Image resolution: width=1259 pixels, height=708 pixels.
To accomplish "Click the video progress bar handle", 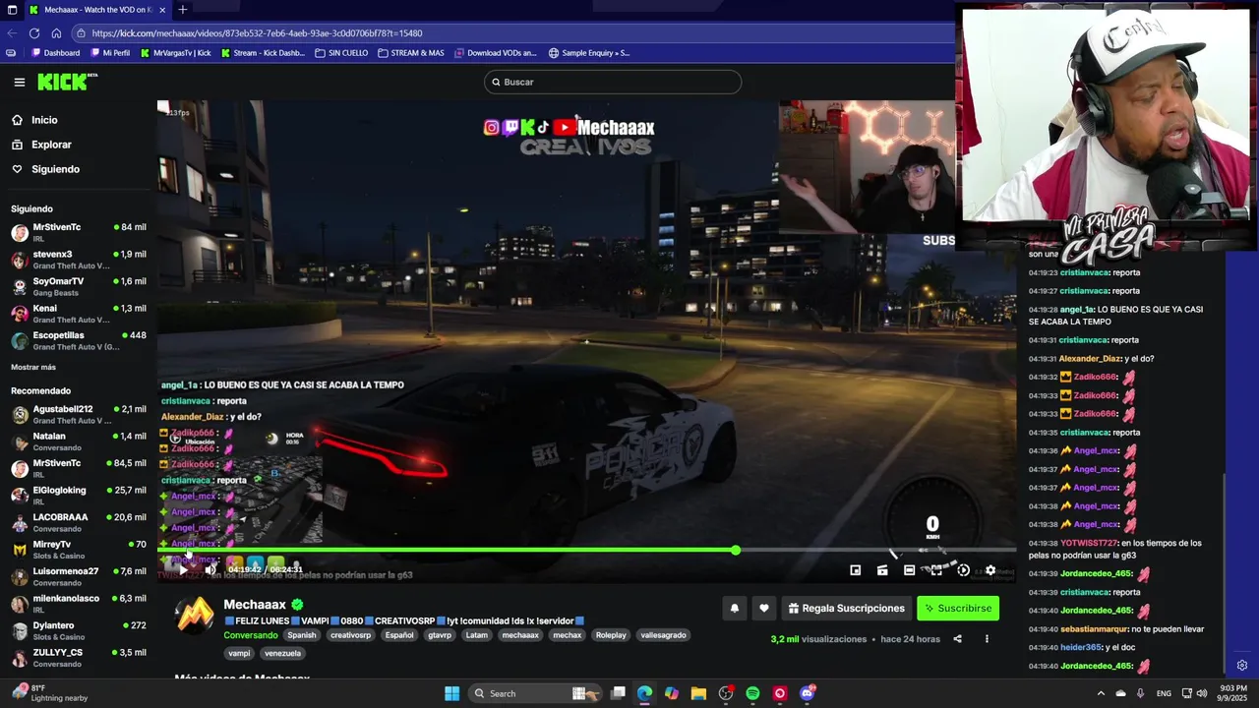I will [736, 550].
